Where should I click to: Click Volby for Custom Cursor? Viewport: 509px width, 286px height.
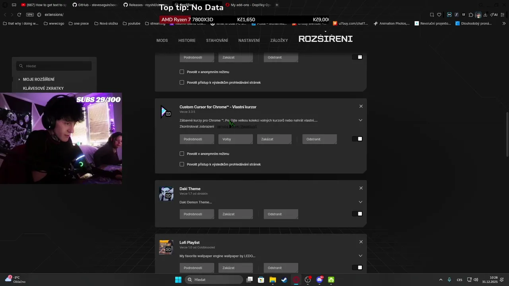point(235,139)
